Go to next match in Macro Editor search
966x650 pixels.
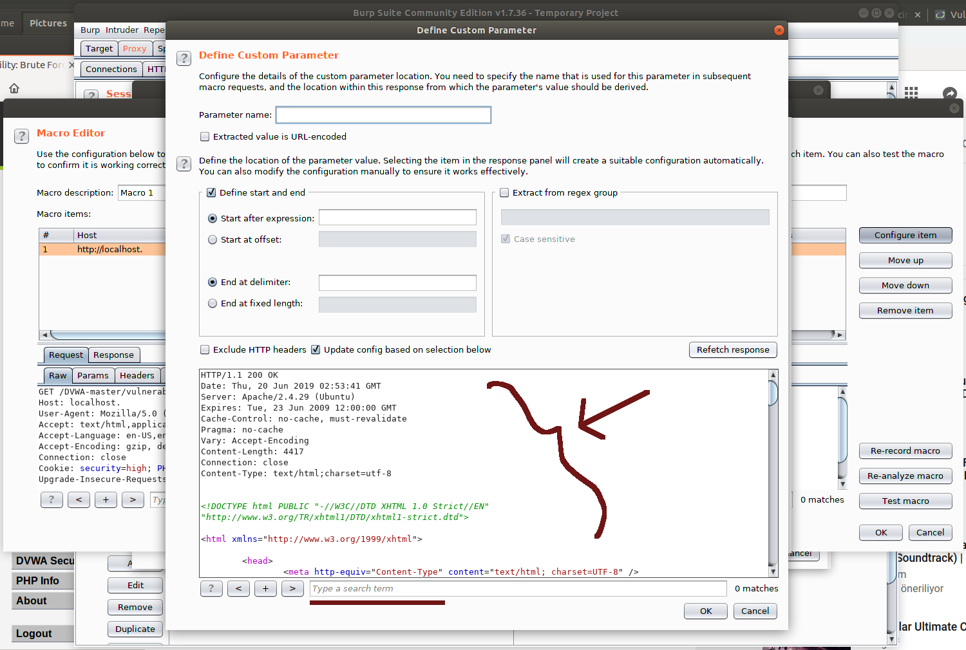[133, 499]
